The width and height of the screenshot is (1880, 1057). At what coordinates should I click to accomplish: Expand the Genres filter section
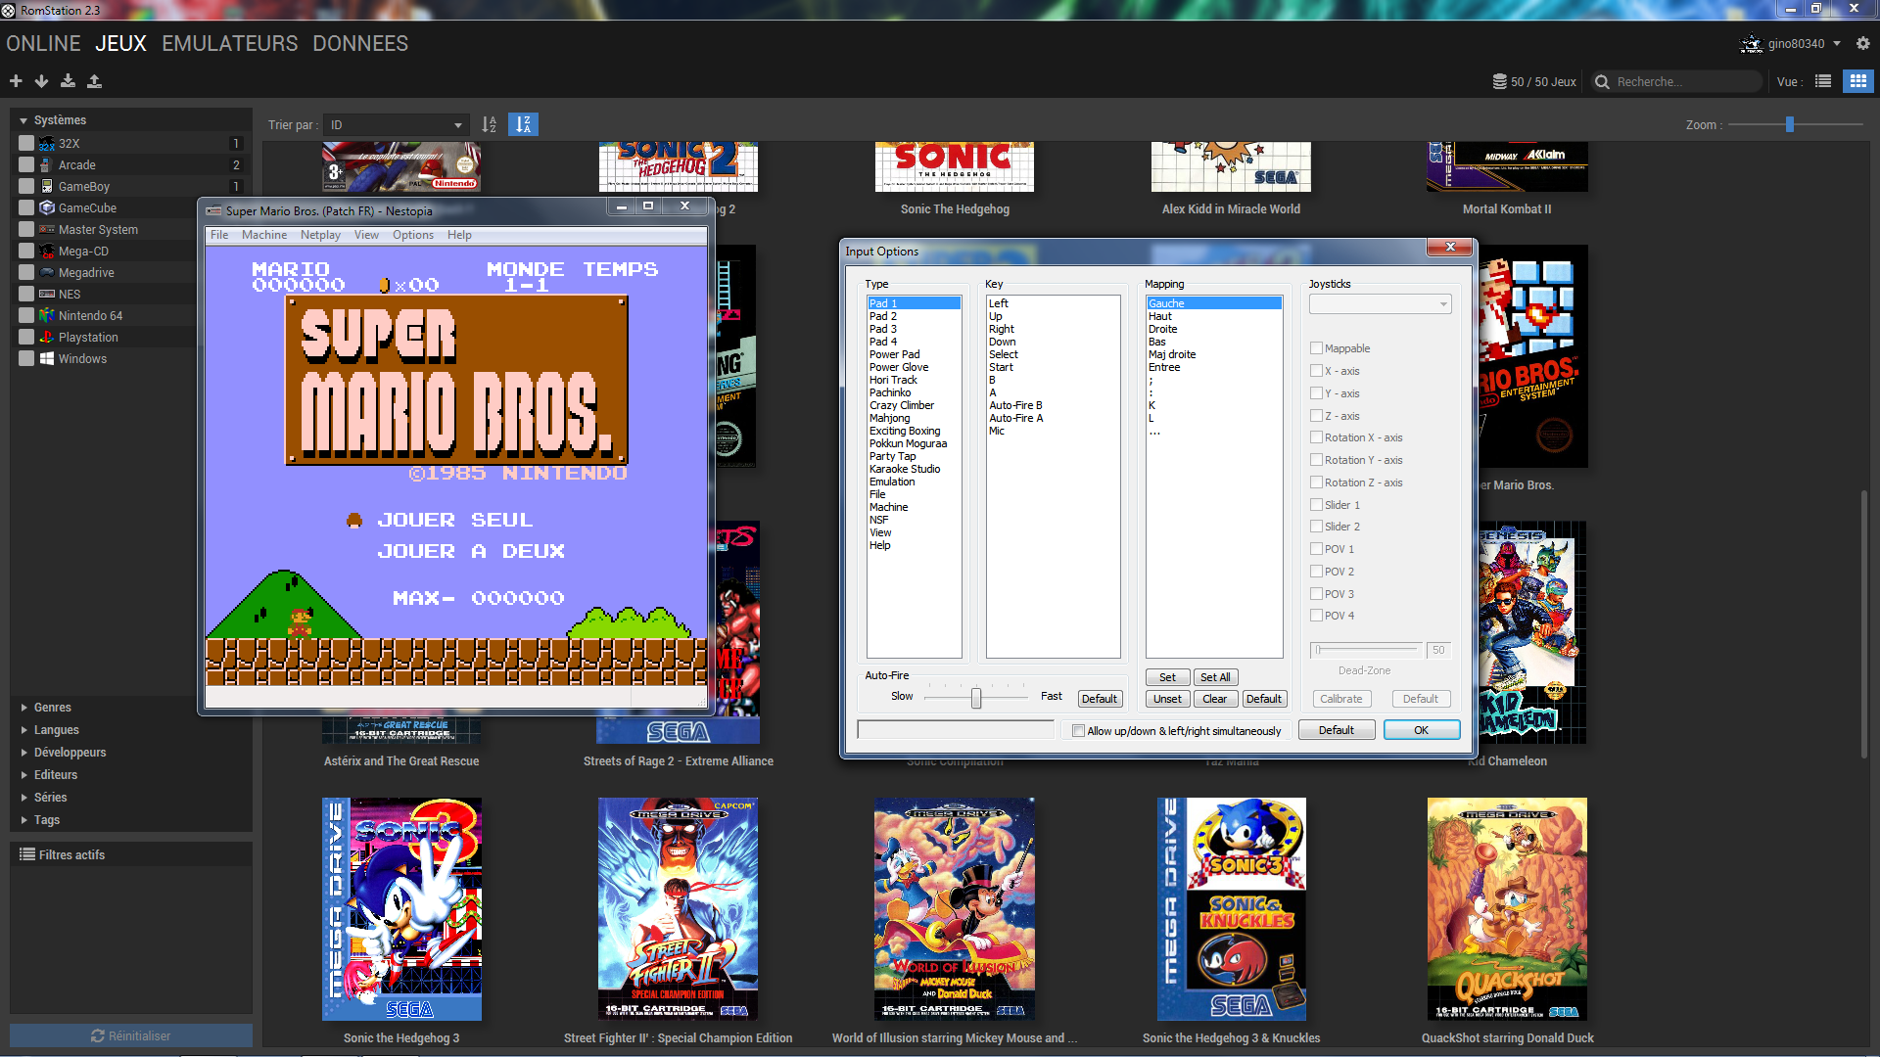coord(53,707)
